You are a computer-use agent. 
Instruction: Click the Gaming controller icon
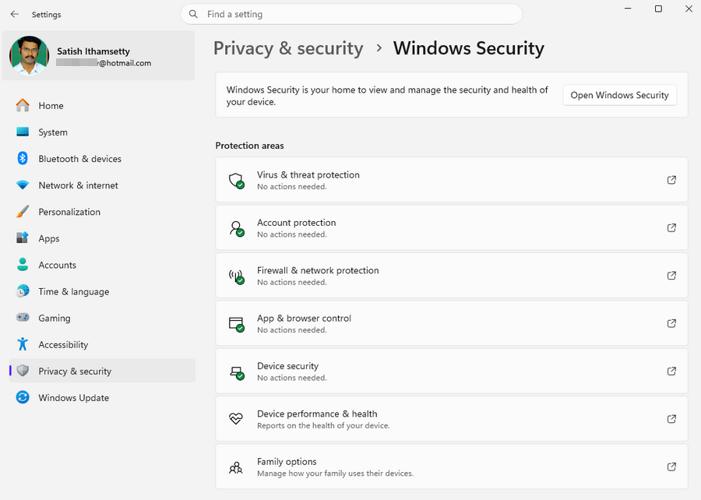[x=23, y=317]
